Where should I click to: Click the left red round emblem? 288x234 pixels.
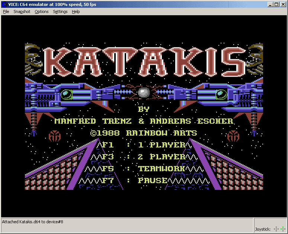point(55,136)
